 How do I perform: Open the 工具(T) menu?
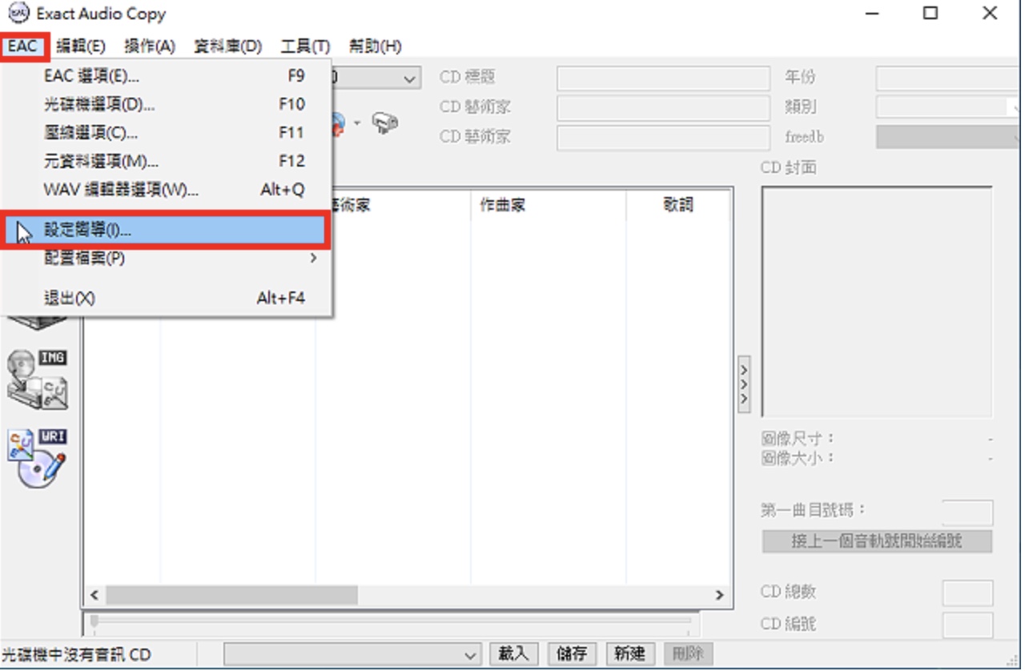point(305,46)
